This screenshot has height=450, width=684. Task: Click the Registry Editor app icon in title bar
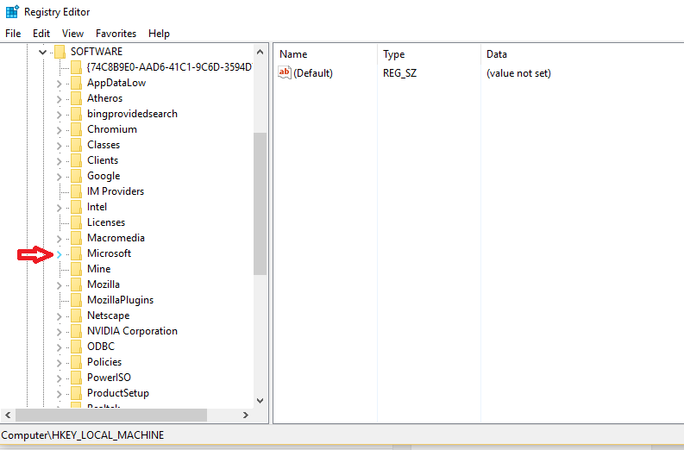12,12
